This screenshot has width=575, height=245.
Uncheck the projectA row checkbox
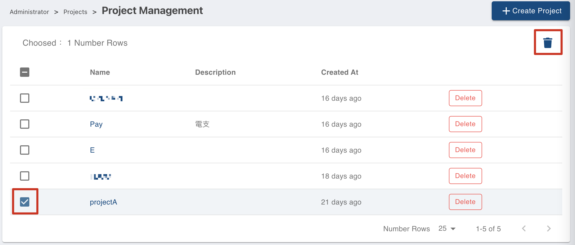[25, 202]
